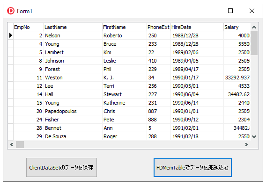Click hire date 1990/05/01 cell

coord(197,86)
